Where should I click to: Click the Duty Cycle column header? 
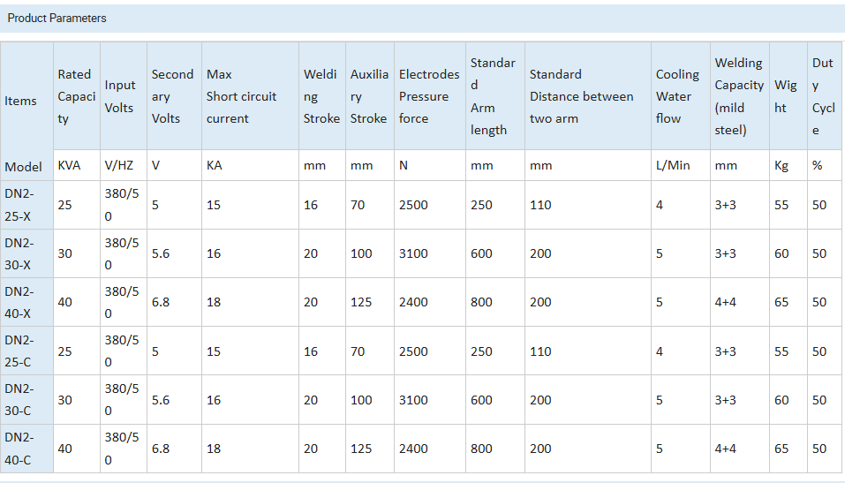tap(824, 96)
